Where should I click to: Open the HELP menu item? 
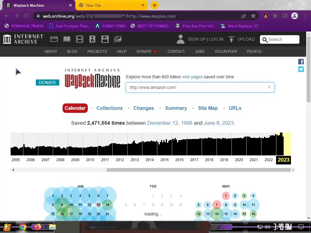pos(121,52)
